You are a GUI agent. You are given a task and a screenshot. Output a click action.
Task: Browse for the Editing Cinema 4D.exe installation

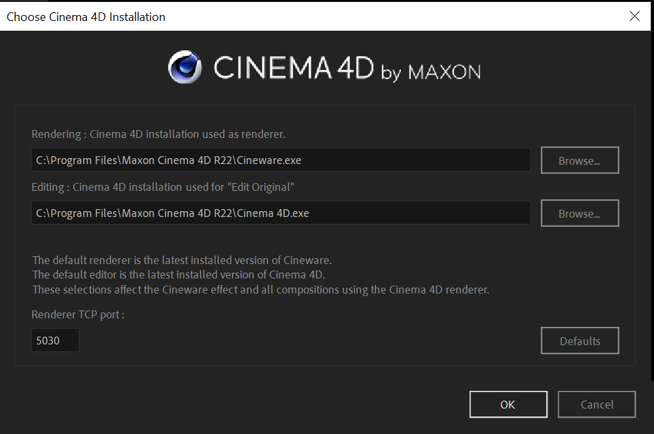(x=579, y=214)
